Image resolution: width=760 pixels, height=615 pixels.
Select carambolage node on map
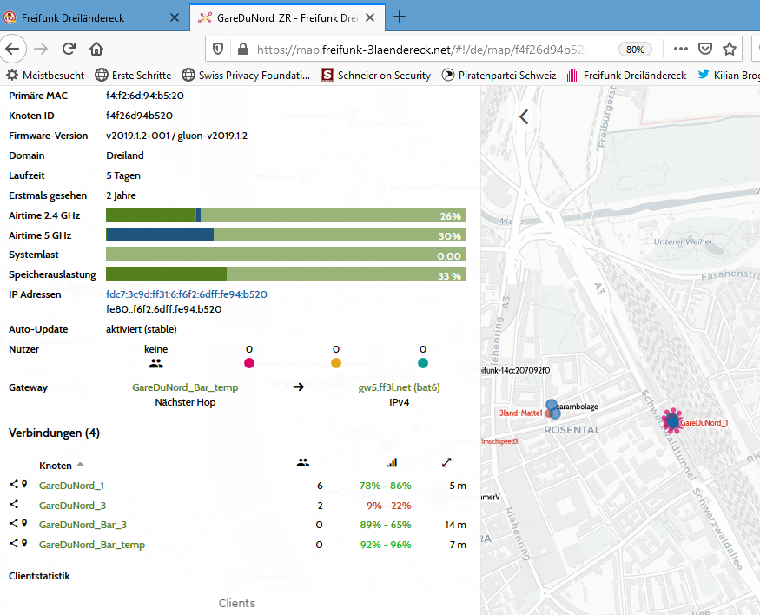click(x=552, y=405)
